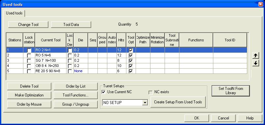Image resolution: width=265 pixels, height=125 pixels.
Task: Click Group / Ungroup button
Action: click(x=75, y=104)
